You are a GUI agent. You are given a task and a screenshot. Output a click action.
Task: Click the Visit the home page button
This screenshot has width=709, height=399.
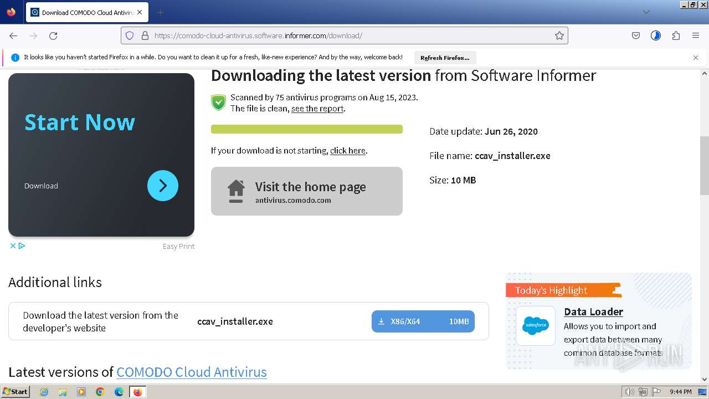307,191
